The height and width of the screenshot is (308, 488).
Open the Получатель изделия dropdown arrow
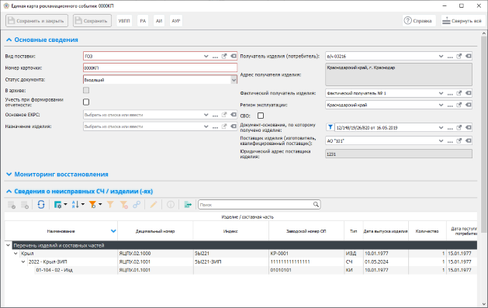(441, 57)
